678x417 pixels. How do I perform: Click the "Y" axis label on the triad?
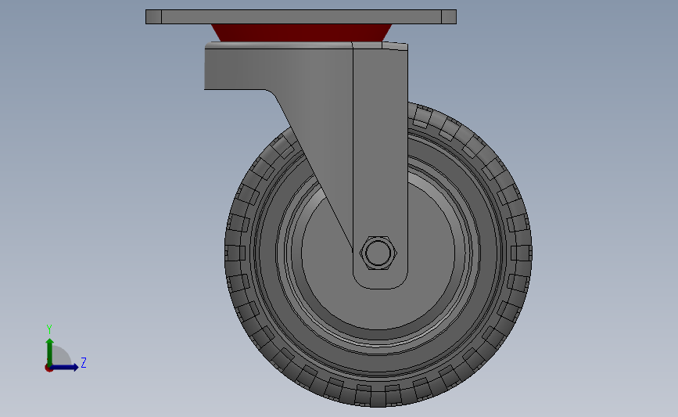pyautogui.click(x=48, y=329)
